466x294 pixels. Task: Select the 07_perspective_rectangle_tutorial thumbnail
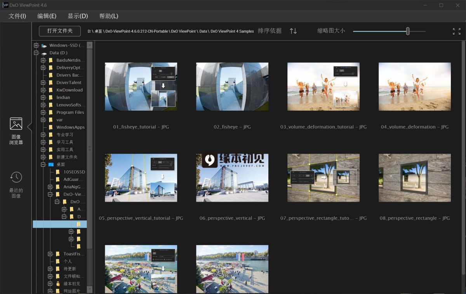tap(323, 178)
